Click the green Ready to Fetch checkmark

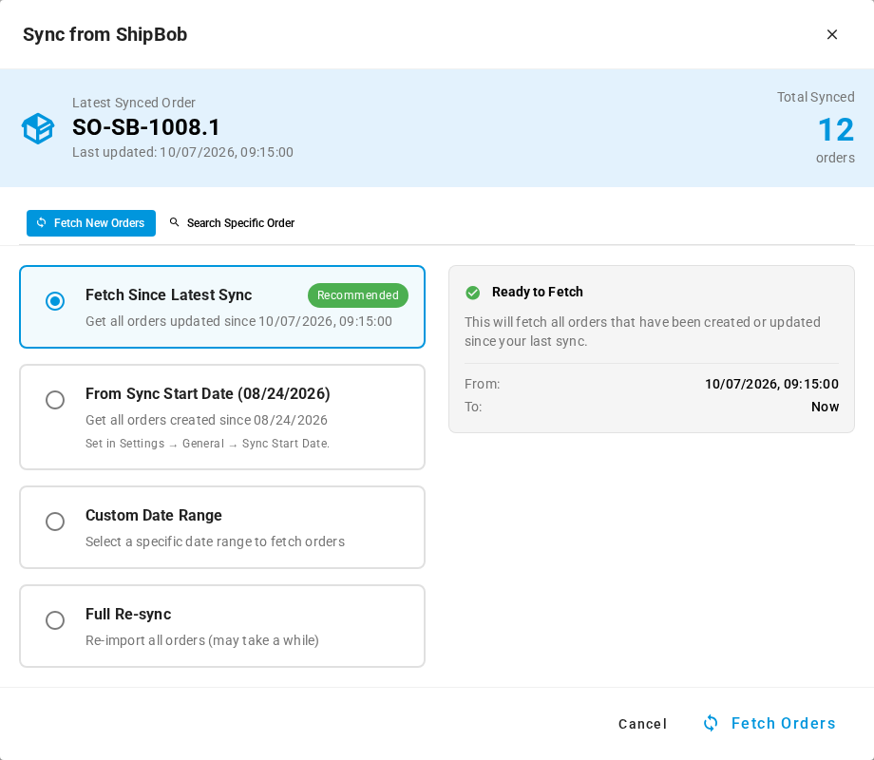(x=473, y=293)
